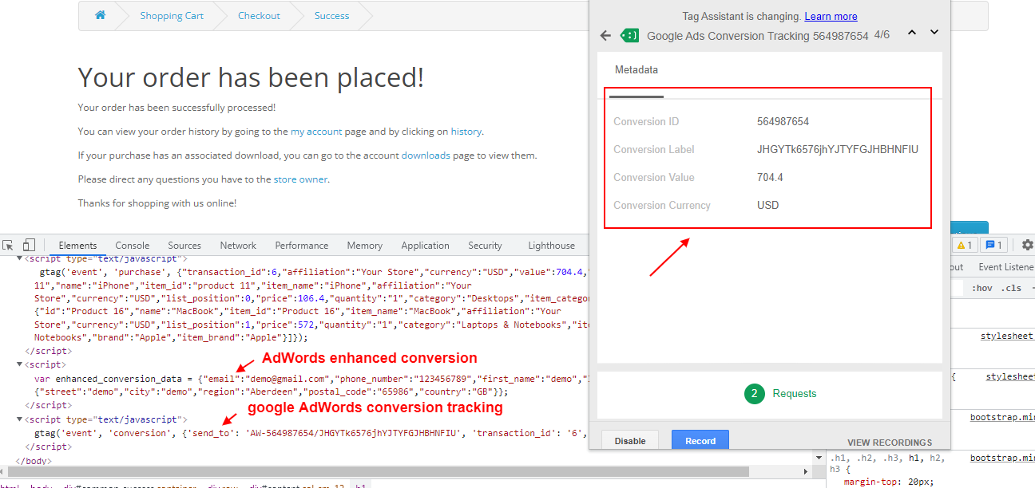This screenshot has height=488, width=1035.
Task: Show the previous tag with the up chevron
Action: pyautogui.click(x=912, y=33)
